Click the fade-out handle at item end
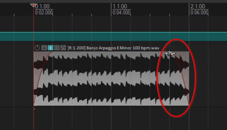This screenshot has width=227, height=130. [x=170, y=54]
